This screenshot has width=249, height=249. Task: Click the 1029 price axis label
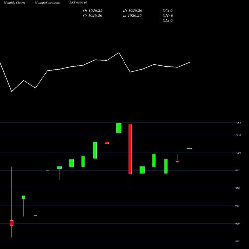(238, 153)
